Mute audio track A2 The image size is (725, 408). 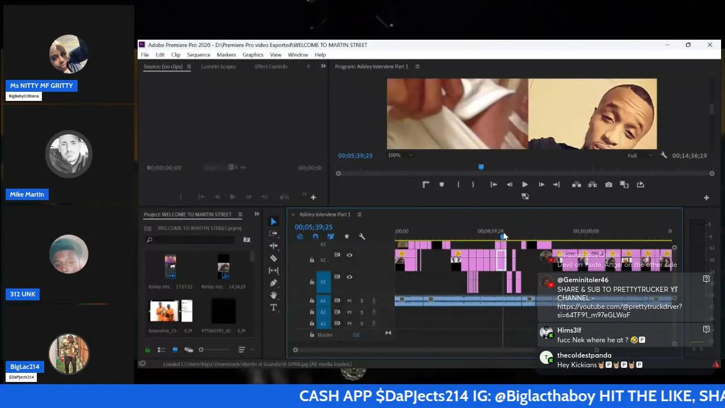point(349,312)
